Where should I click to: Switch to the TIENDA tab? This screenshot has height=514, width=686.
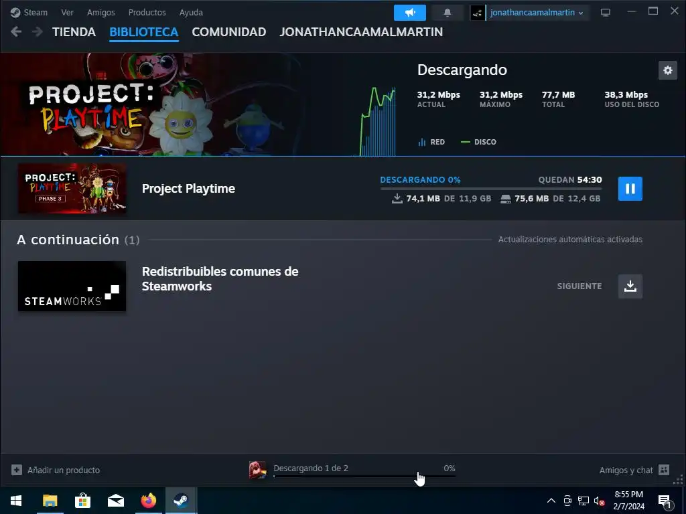point(74,32)
